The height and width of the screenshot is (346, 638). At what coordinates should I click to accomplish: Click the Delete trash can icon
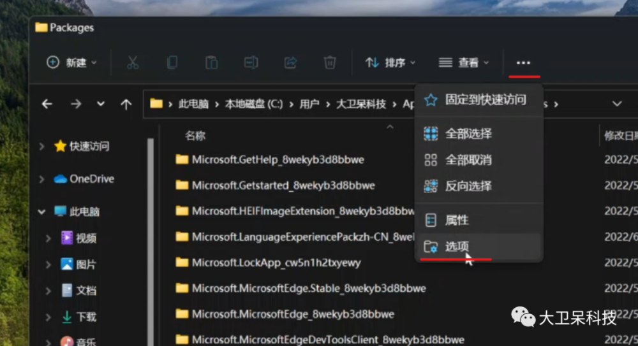(330, 62)
